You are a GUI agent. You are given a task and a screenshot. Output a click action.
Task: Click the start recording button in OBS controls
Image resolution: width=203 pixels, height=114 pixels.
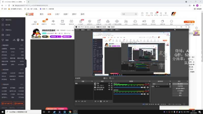[x=180, y=86]
